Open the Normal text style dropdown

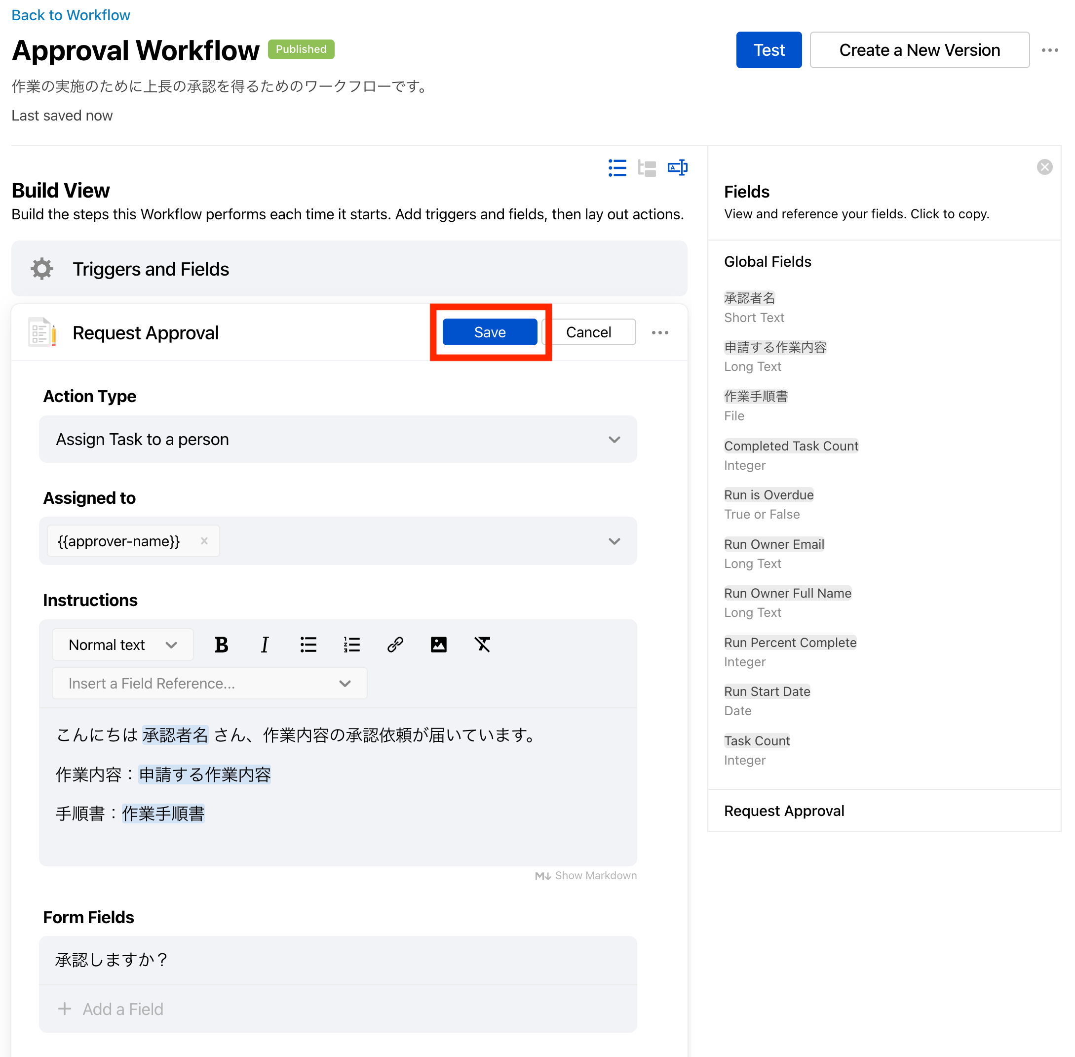pos(122,645)
